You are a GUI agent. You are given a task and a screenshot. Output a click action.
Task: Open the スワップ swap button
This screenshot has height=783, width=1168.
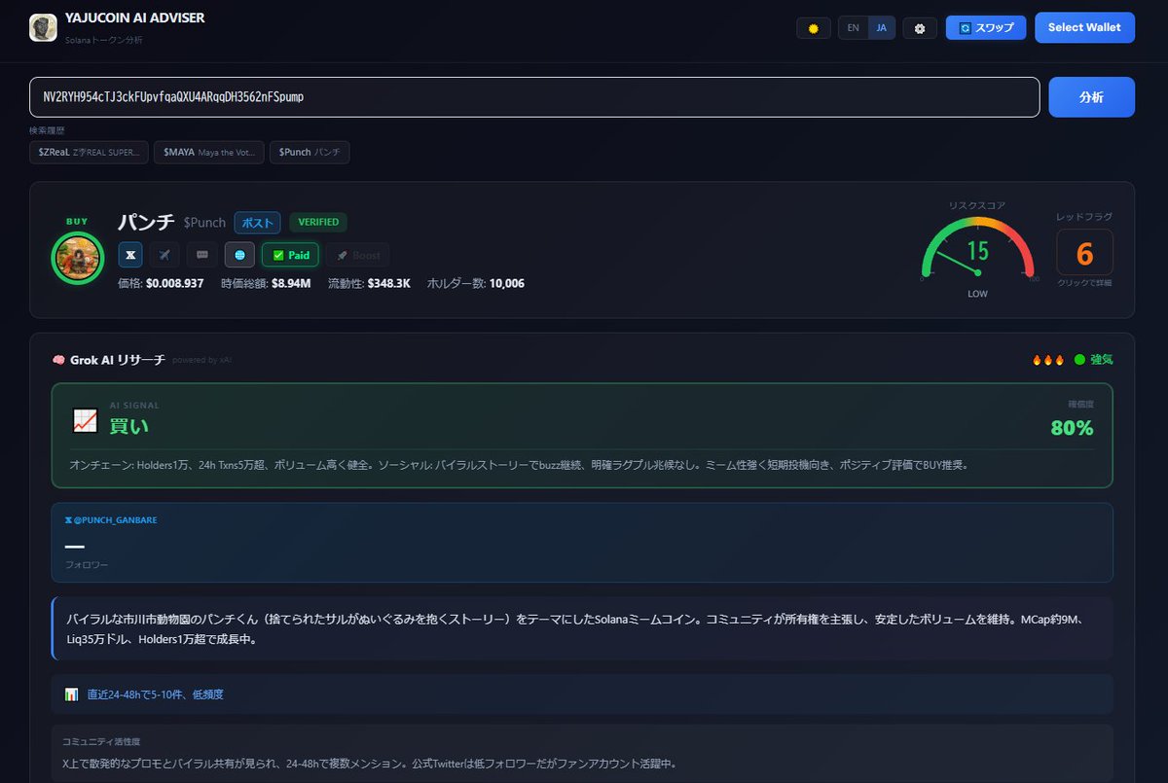[x=986, y=27]
